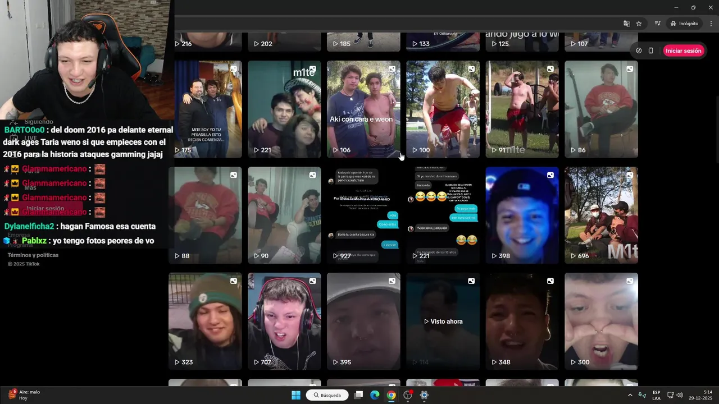Open the chat screenshot video with 927 views
This screenshot has height=404, width=719.
(363, 215)
